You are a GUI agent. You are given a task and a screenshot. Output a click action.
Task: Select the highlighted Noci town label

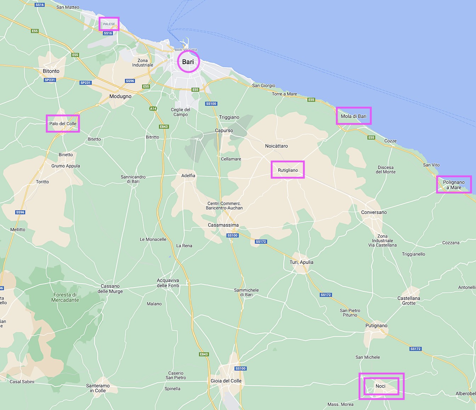[381, 386]
